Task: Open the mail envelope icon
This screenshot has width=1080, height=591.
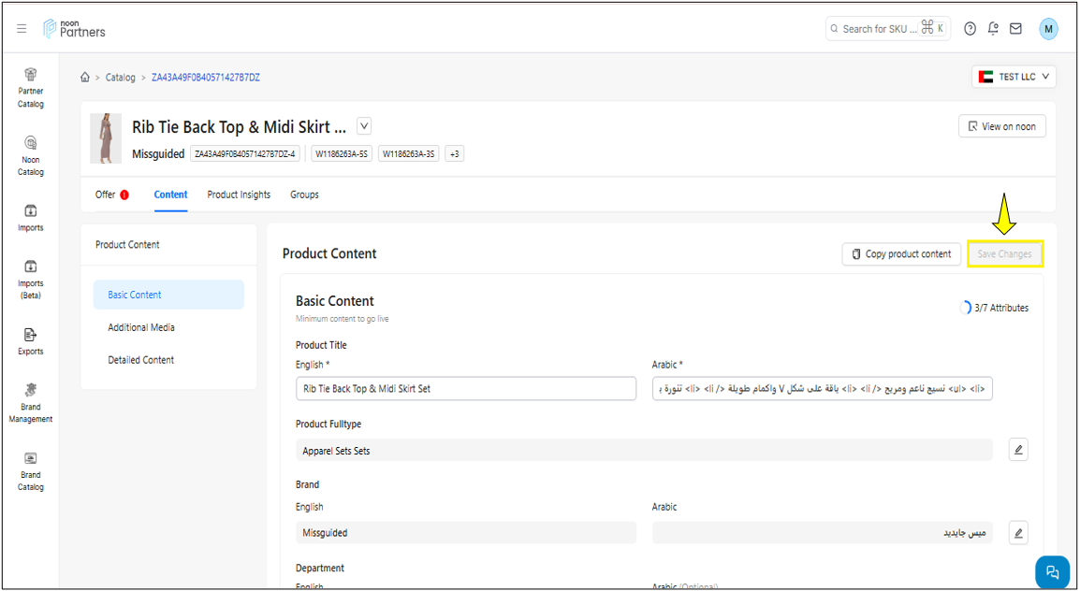Action: pyautogui.click(x=1015, y=29)
